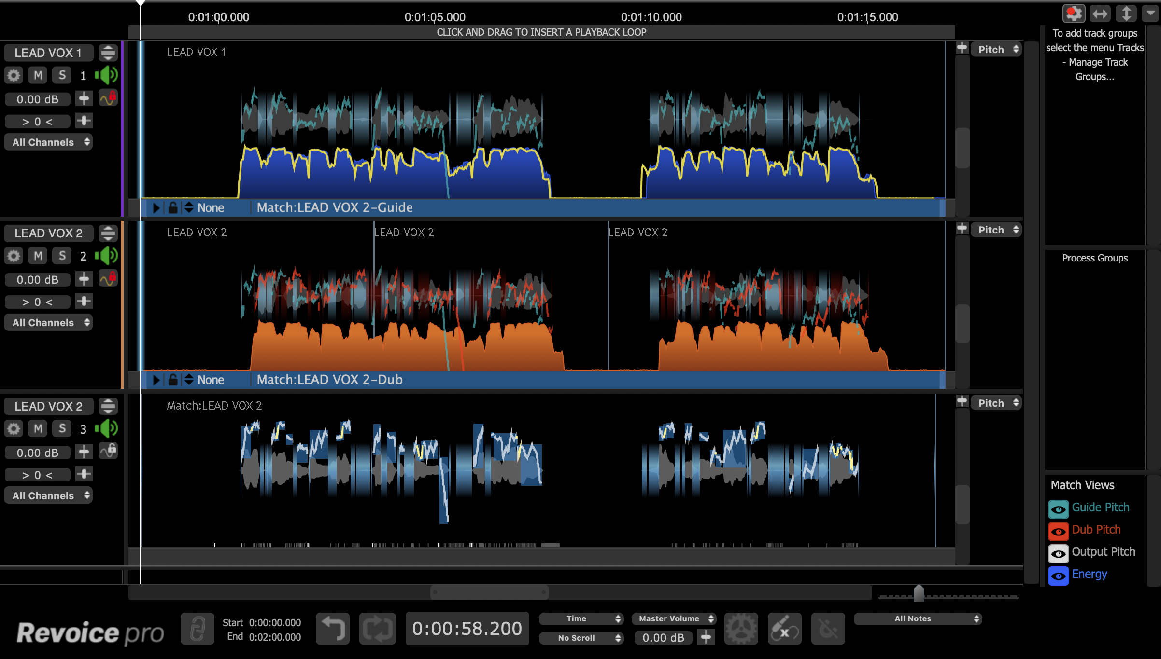Open the global settings gear in transport bar
This screenshot has height=659, width=1161.
(x=741, y=629)
